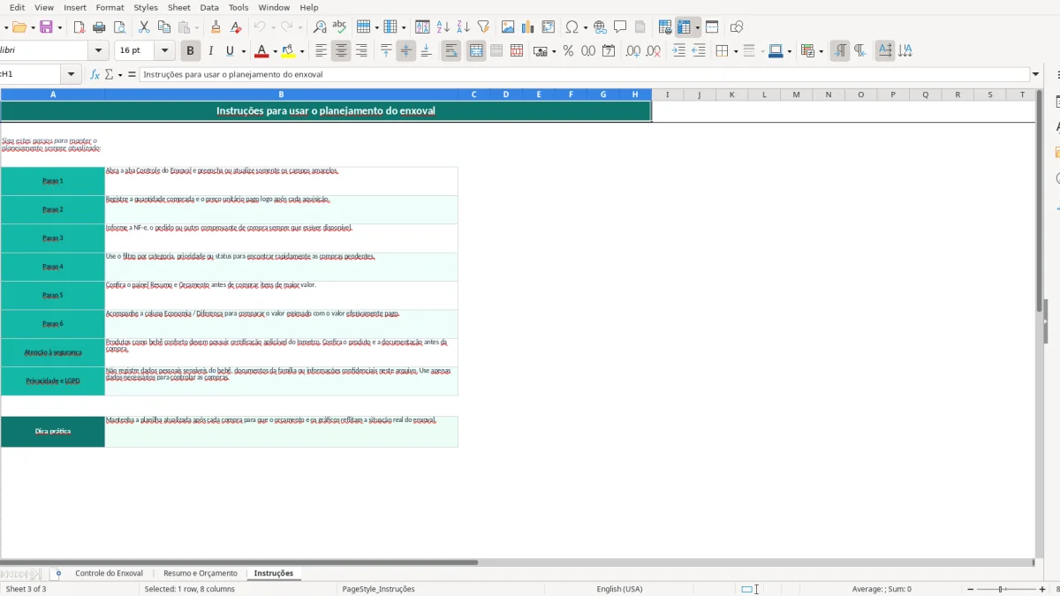Select column K header
Image resolution: width=1060 pixels, height=596 pixels.
pos(731,94)
